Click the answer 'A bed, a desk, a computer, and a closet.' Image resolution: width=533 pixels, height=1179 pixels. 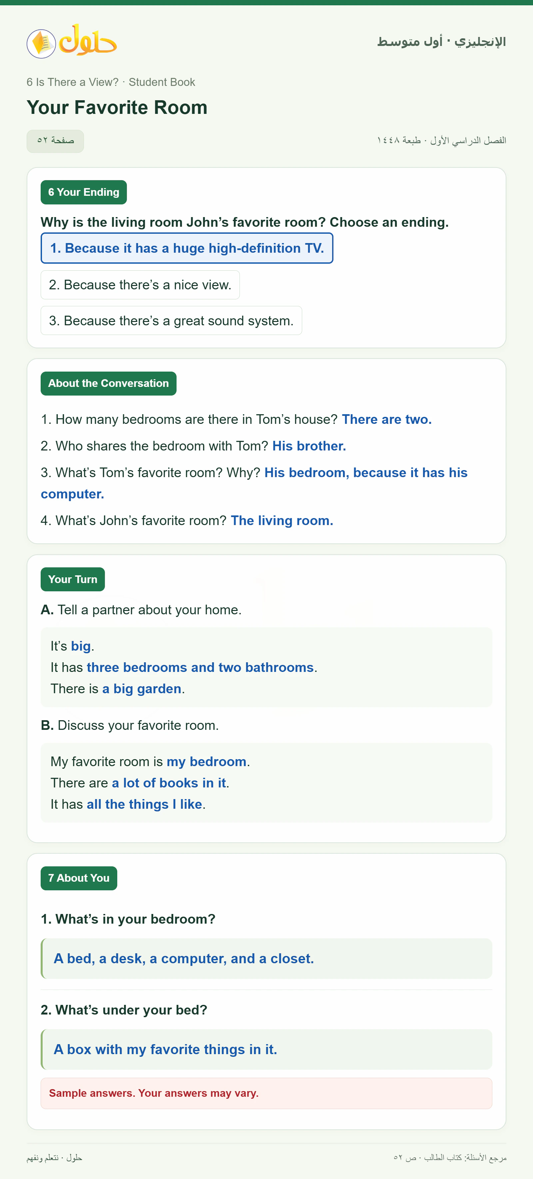click(184, 958)
